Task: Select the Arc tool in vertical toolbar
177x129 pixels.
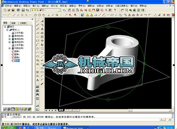Action: [37, 45]
